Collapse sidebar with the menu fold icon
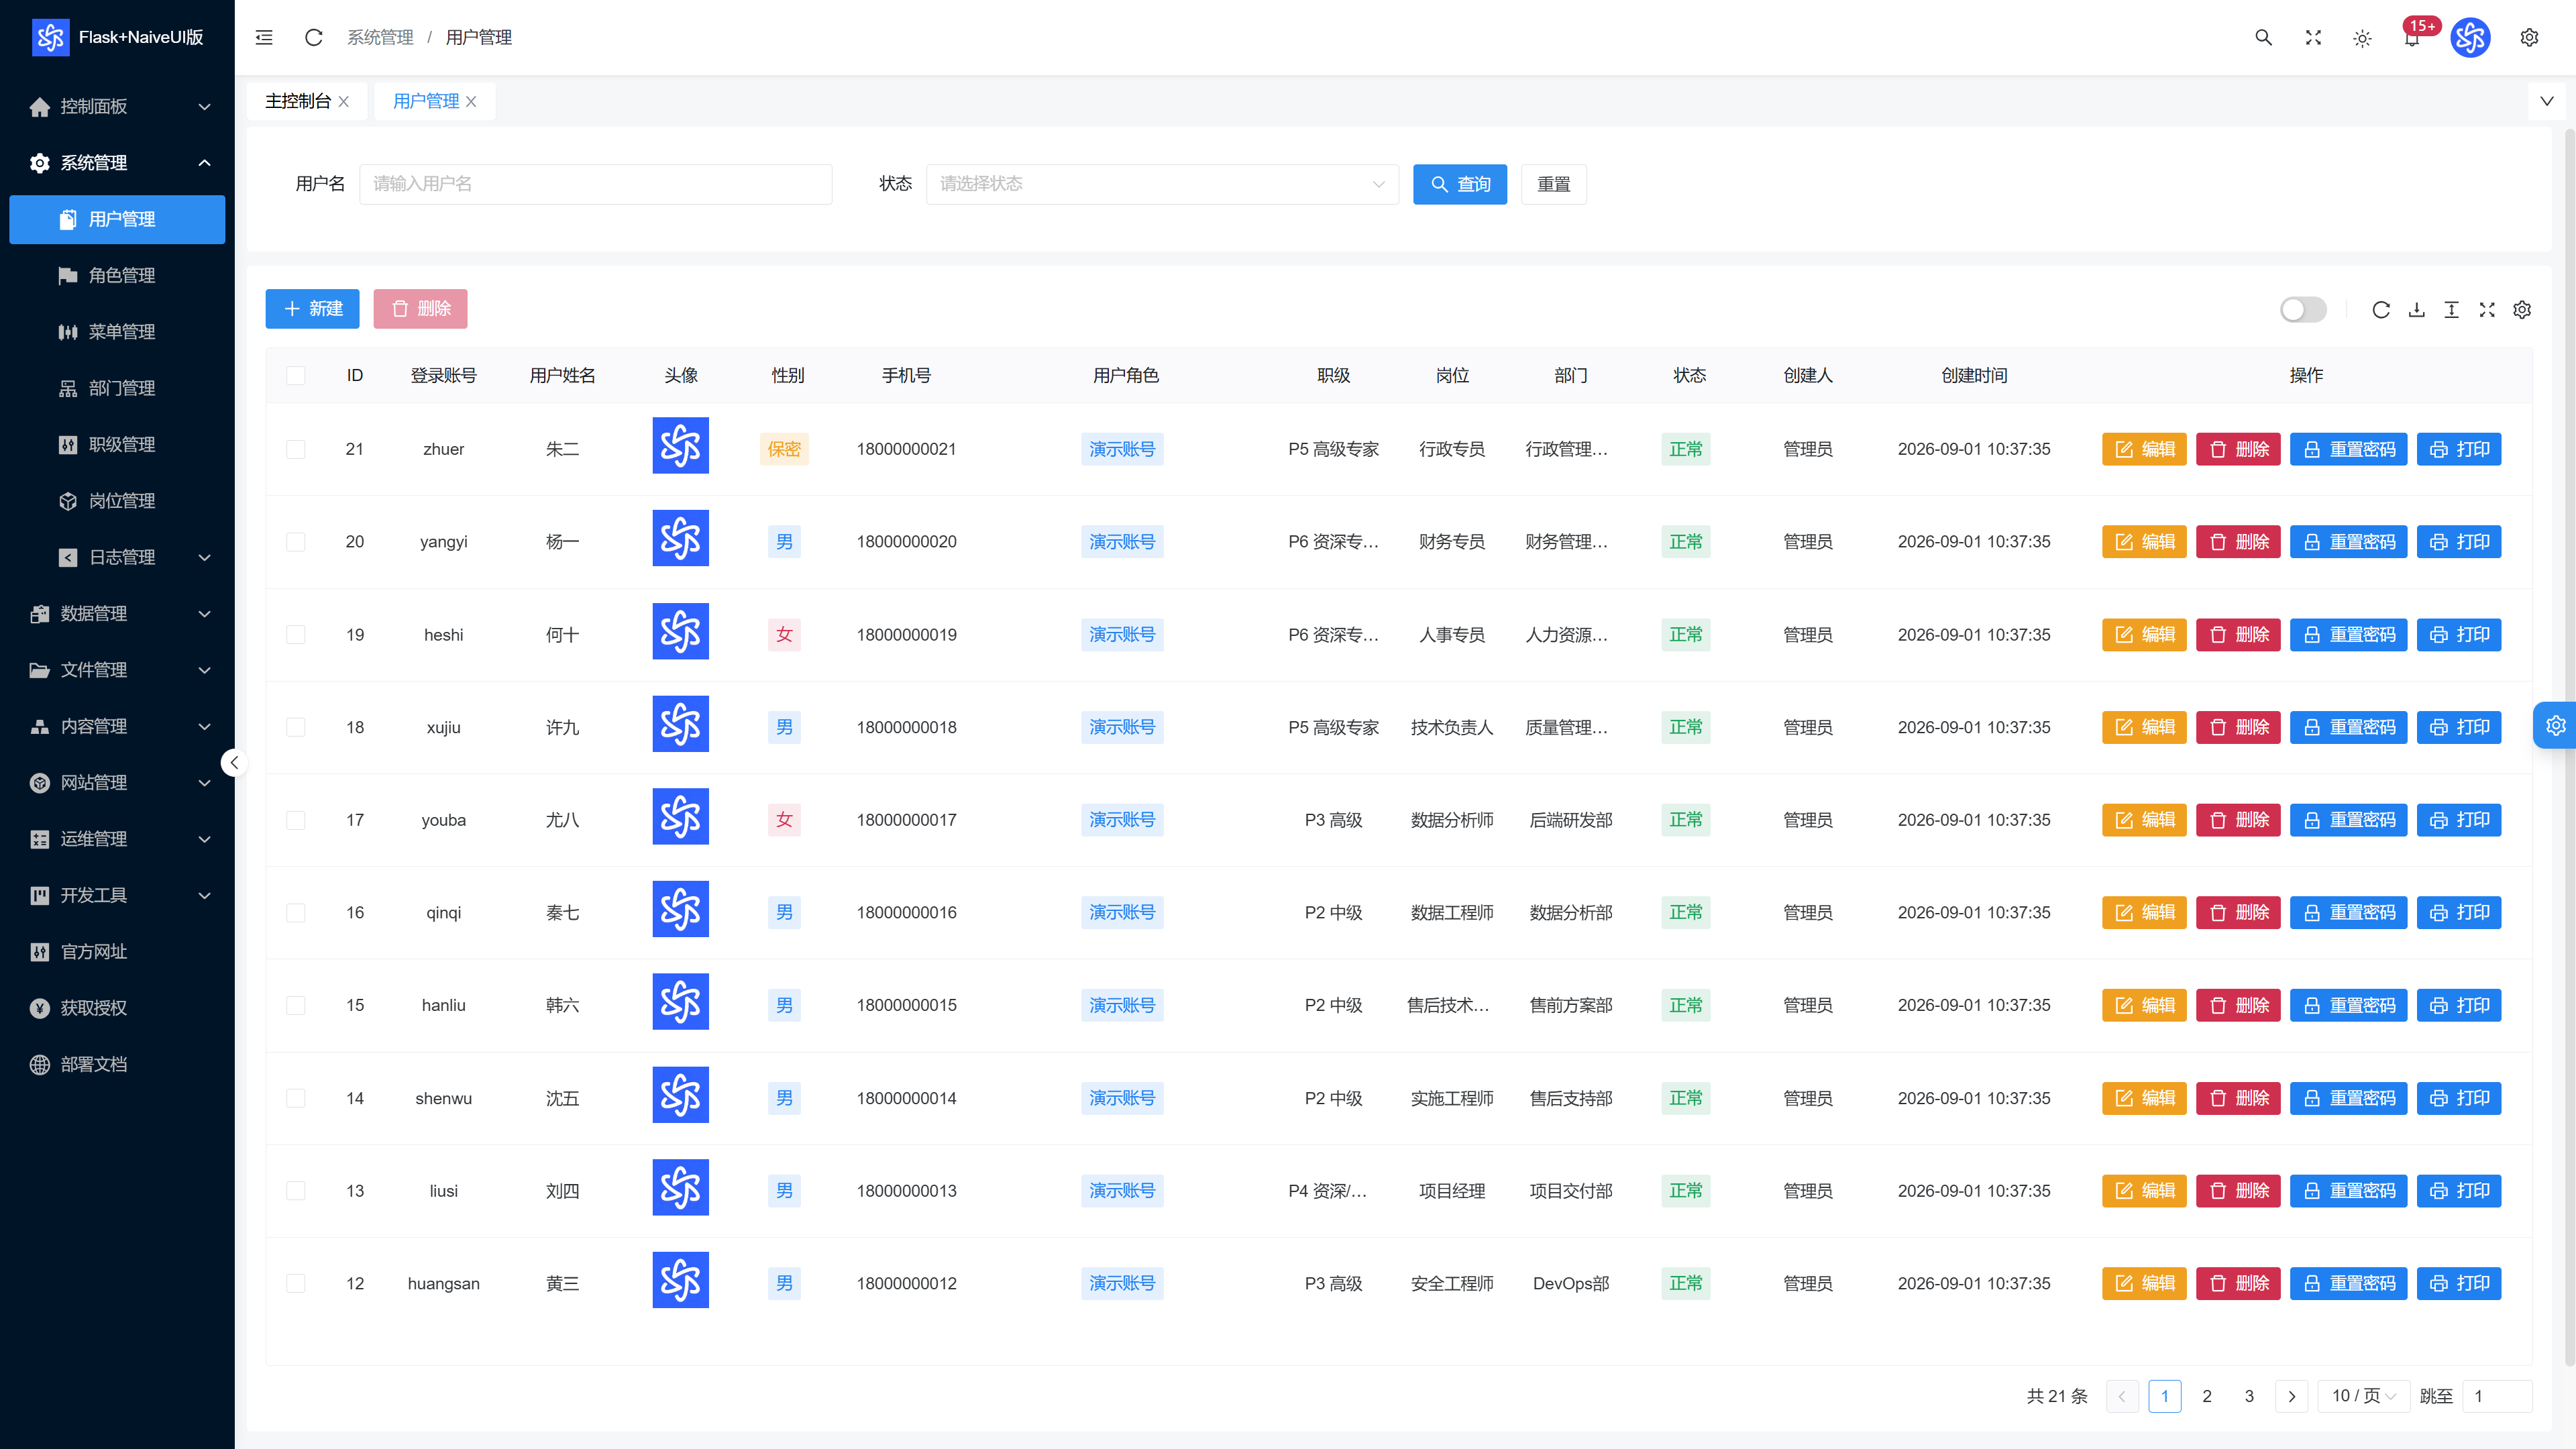This screenshot has width=2576, height=1449. 264,37
